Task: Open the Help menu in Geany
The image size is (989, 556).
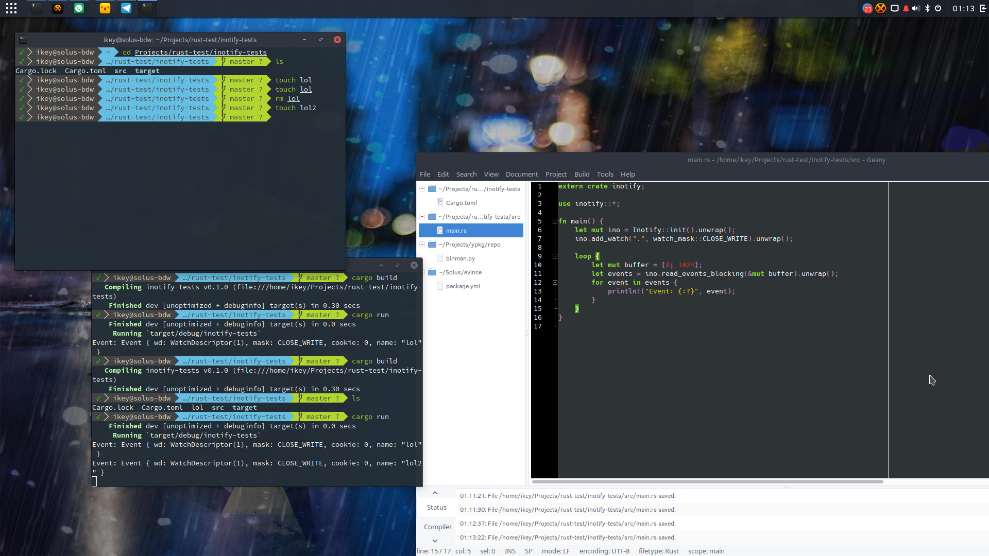Action: pyautogui.click(x=627, y=174)
